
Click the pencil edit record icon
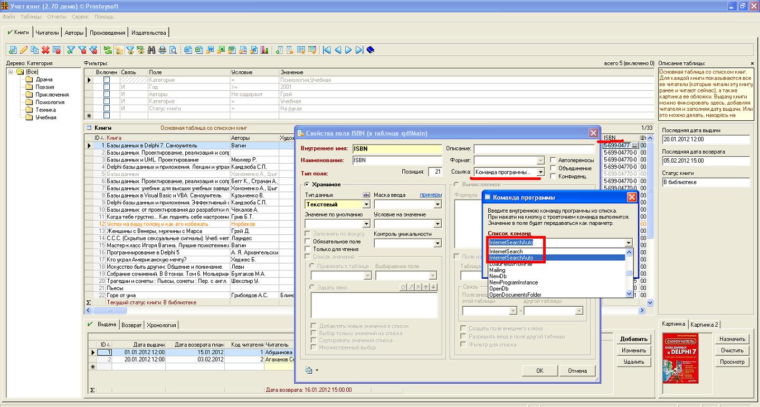(x=24, y=50)
